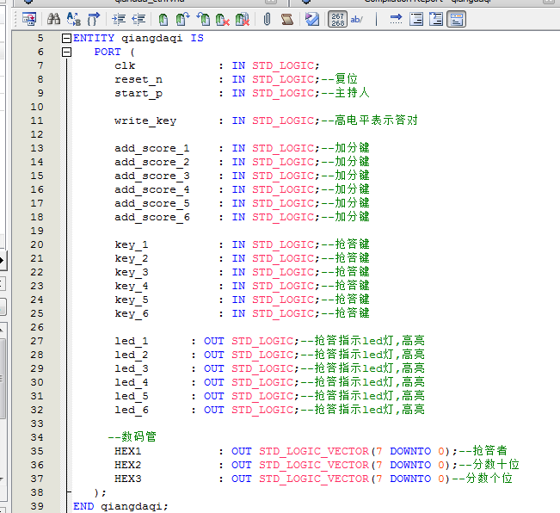Click the find matching delimiter icon

94,19
